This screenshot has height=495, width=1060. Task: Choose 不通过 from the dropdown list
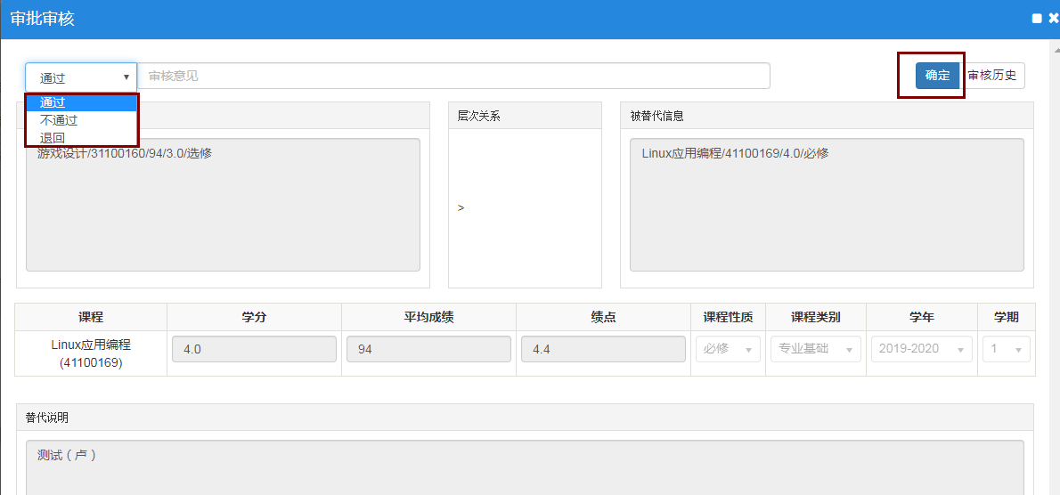81,120
